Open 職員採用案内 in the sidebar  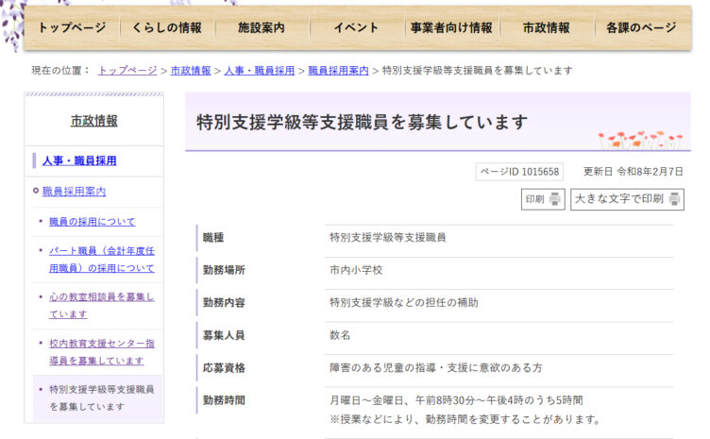click(x=74, y=191)
